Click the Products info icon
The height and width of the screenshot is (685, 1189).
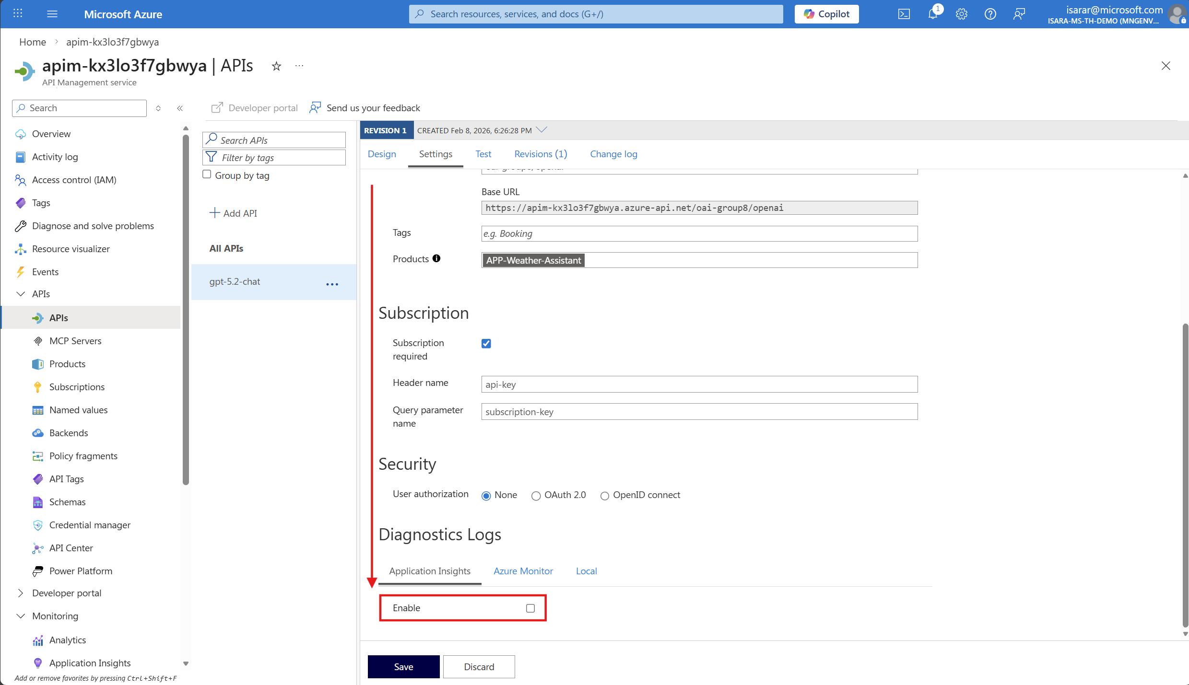tap(436, 258)
